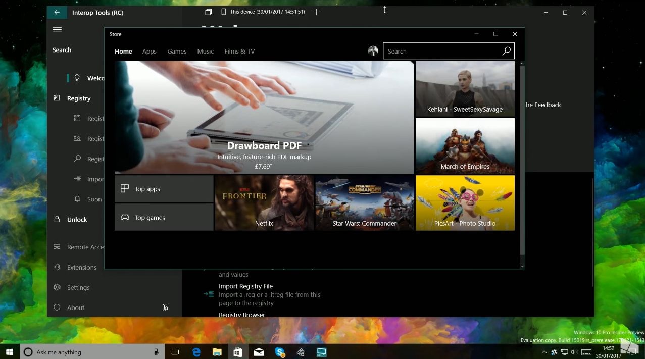Open the Netflix tile in Store
The image size is (645, 359).
point(264,203)
